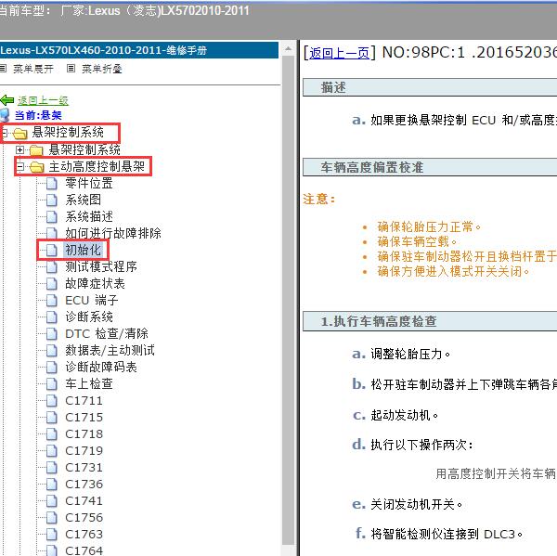Click the 返回上一页 link

tap(339, 53)
